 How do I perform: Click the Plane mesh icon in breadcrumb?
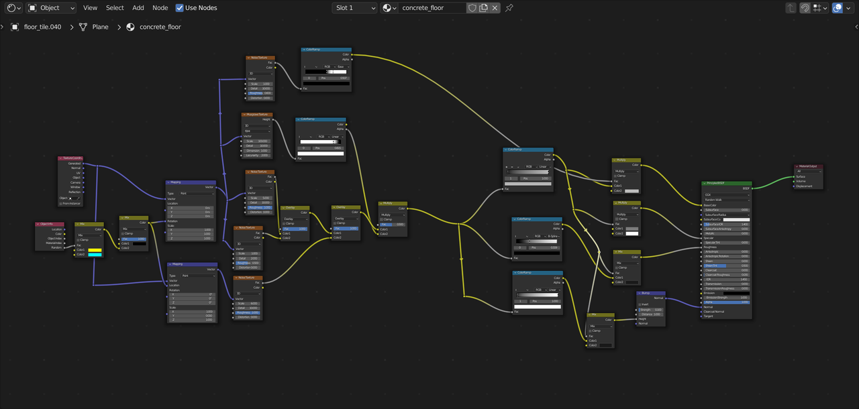pyautogui.click(x=83, y=27)
